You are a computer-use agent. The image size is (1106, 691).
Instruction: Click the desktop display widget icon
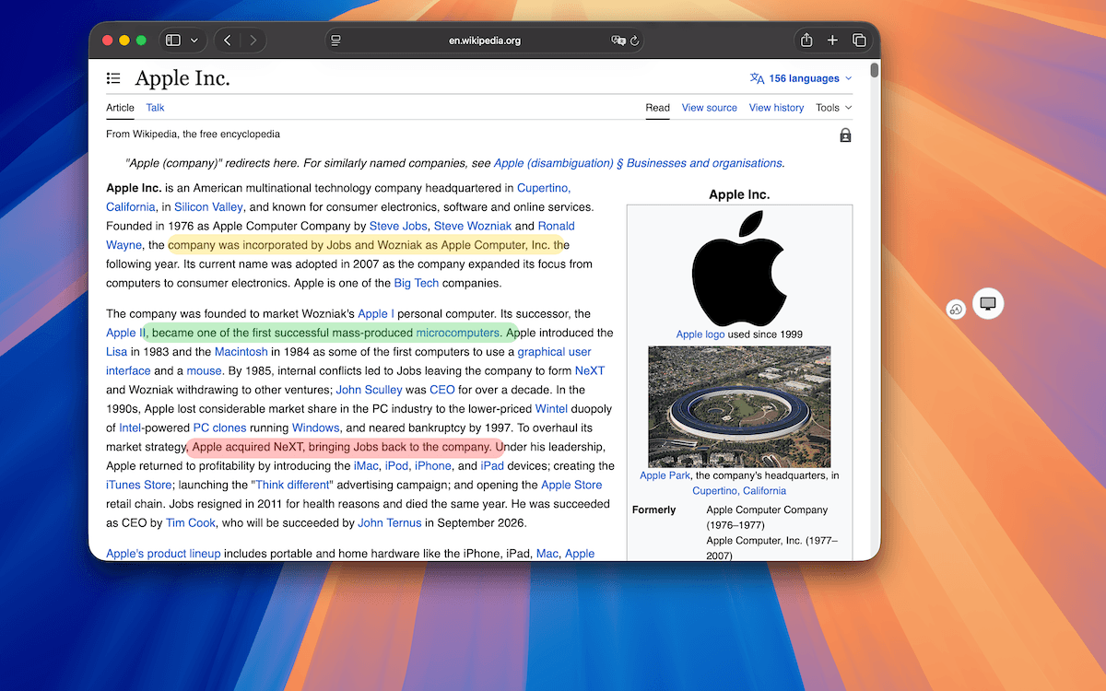pyautogui.click(x=988, y=303)
